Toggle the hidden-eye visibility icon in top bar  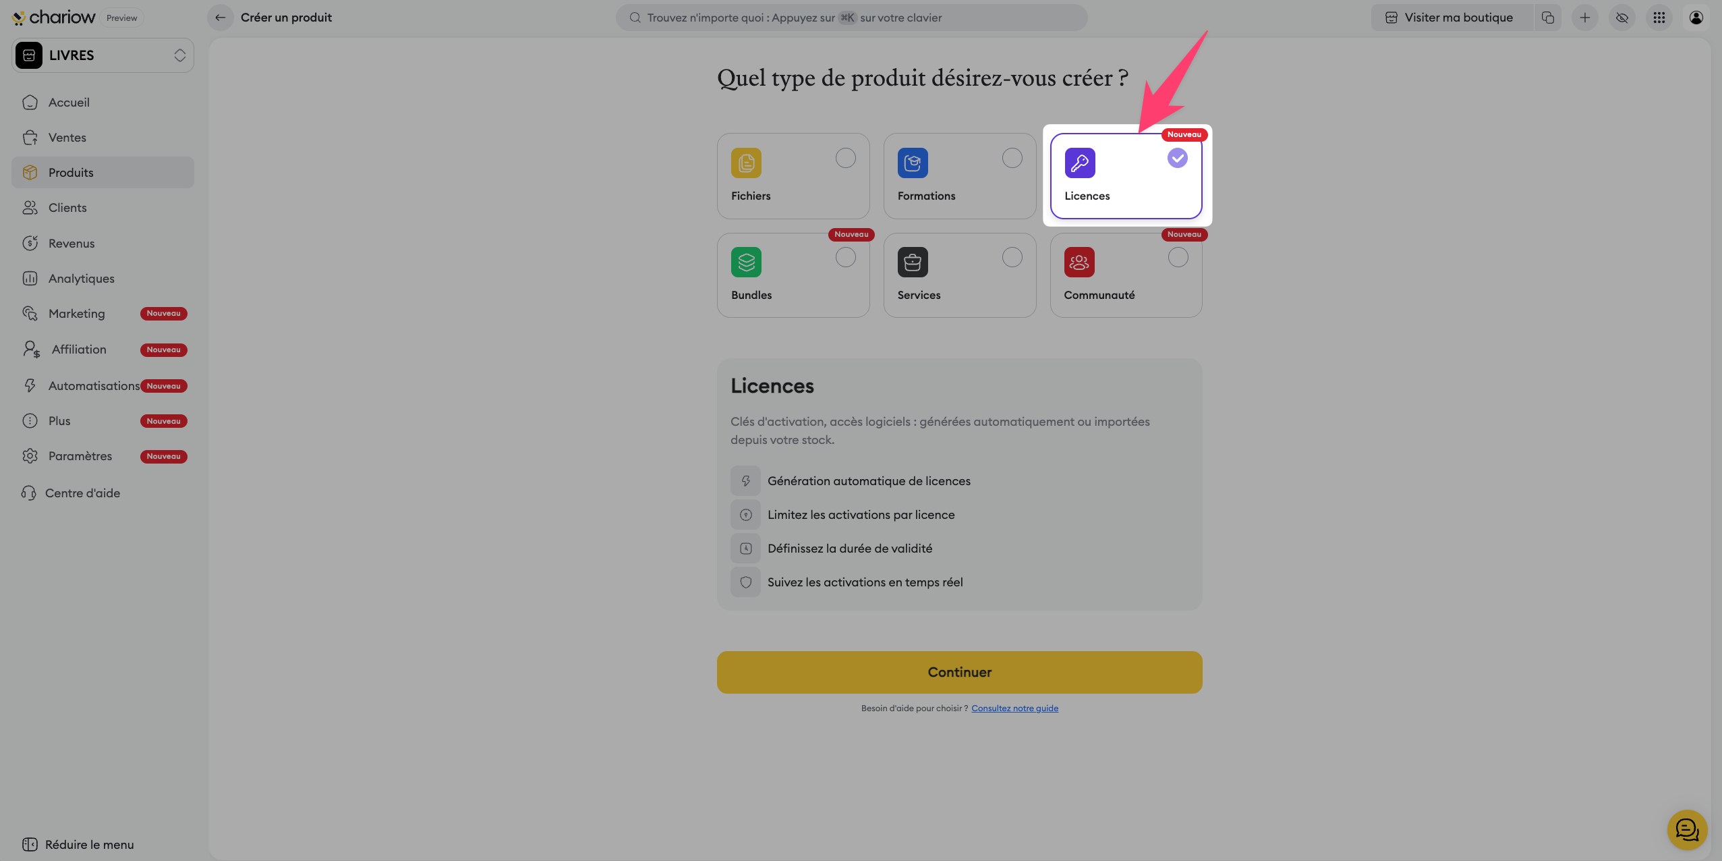tap(1622, 18)
